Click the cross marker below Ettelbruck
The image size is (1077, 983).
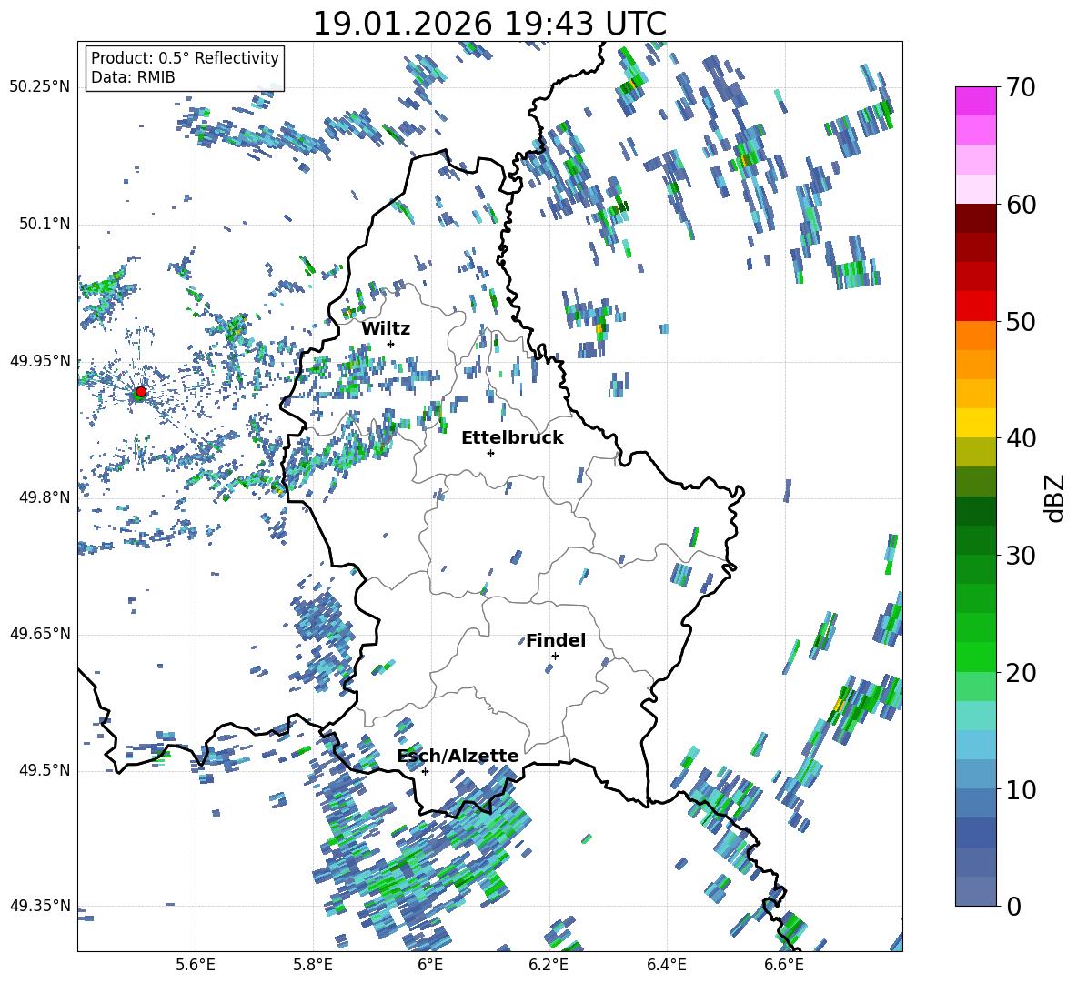490,453
